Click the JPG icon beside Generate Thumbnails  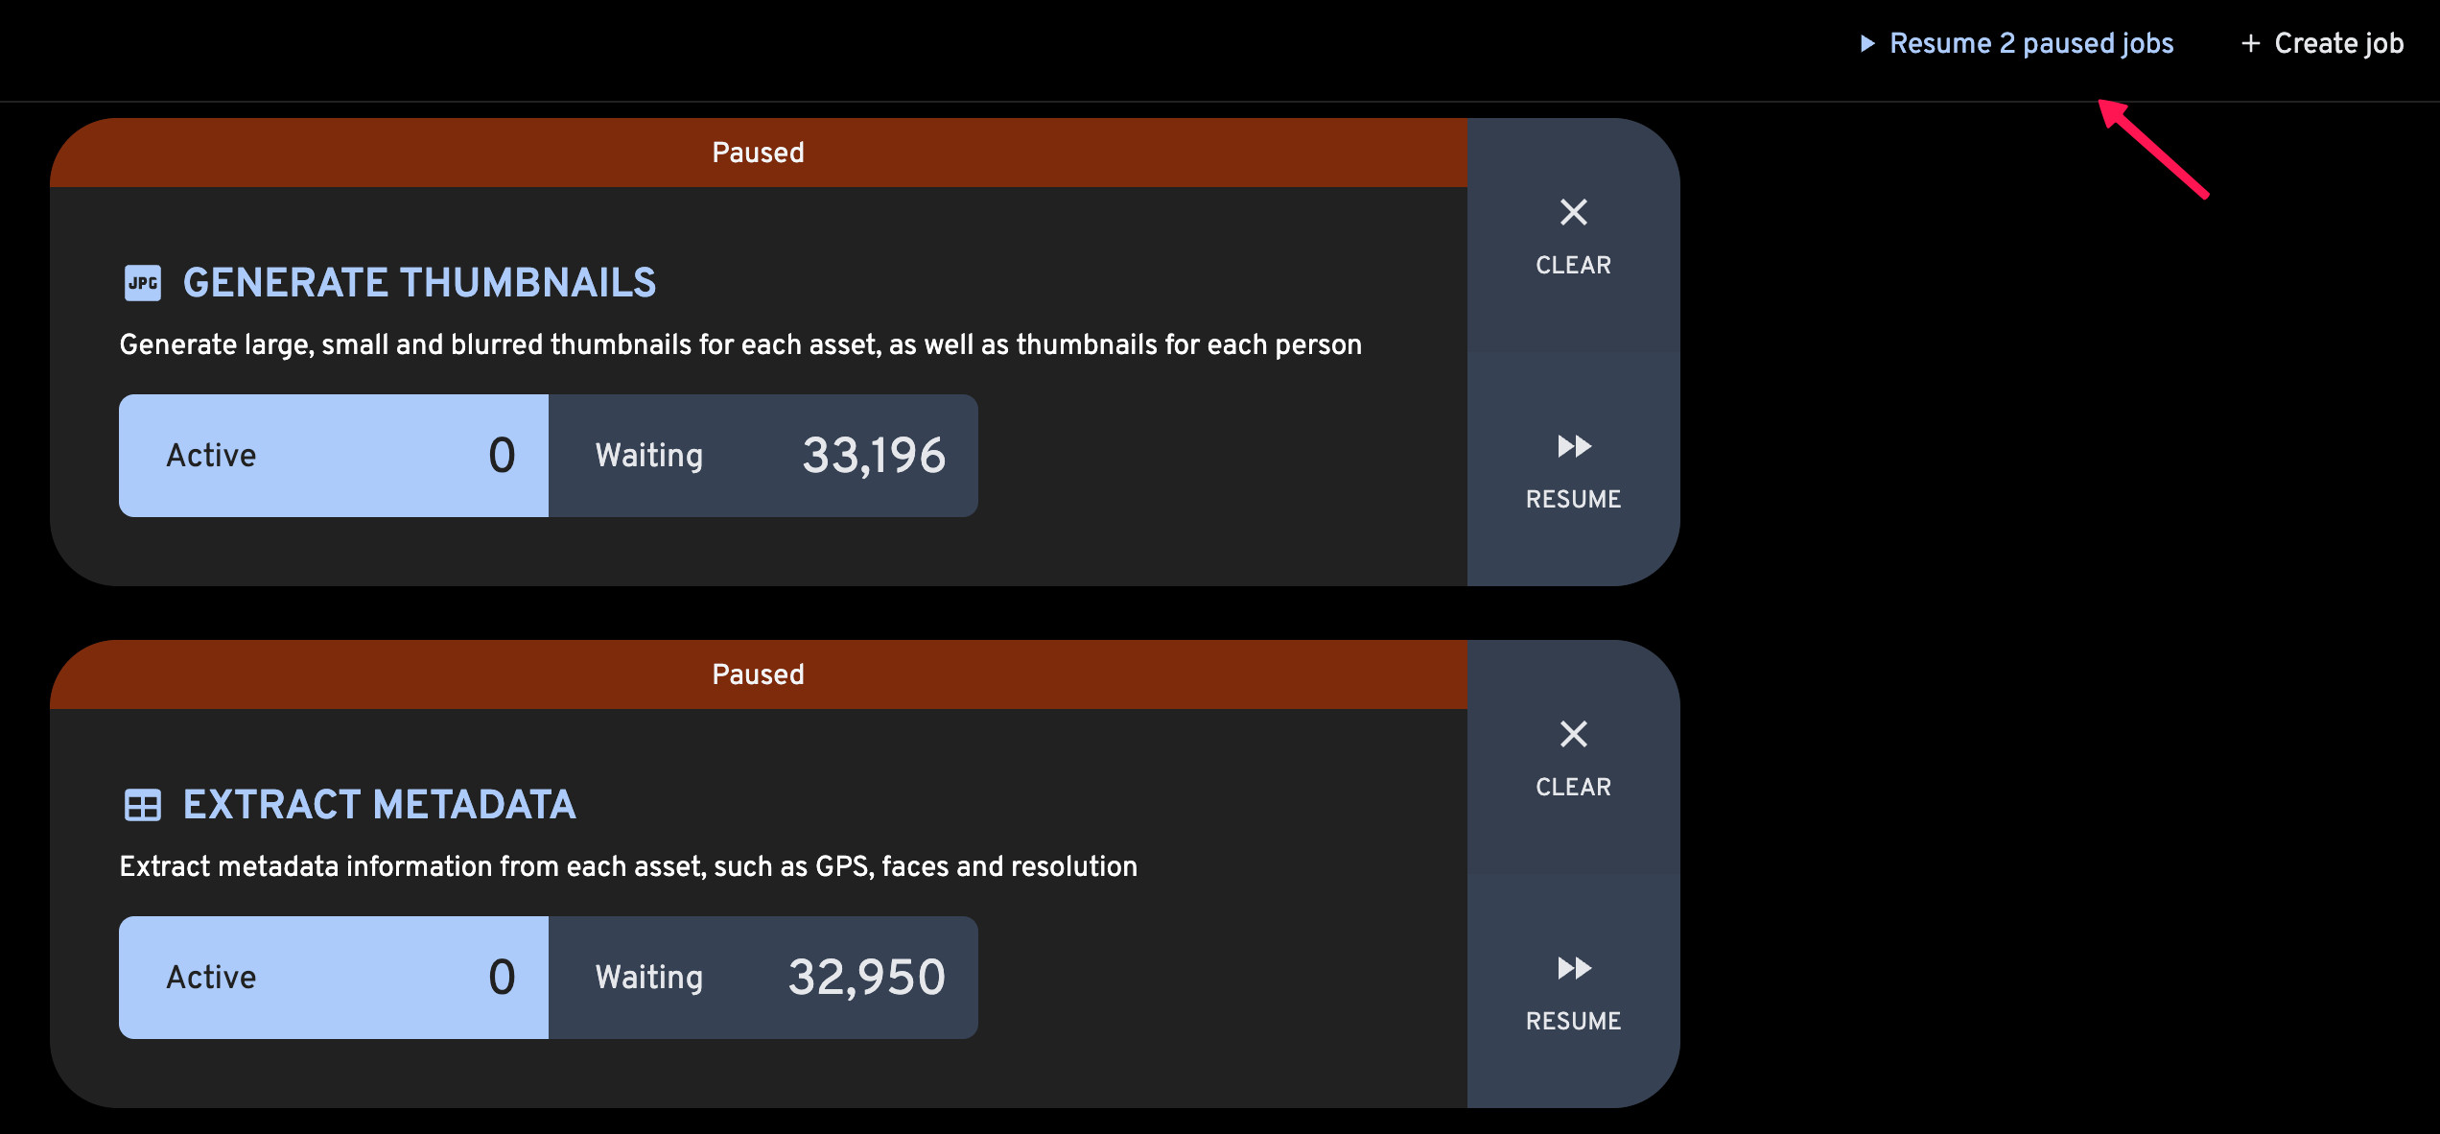[x=143, y=283]
